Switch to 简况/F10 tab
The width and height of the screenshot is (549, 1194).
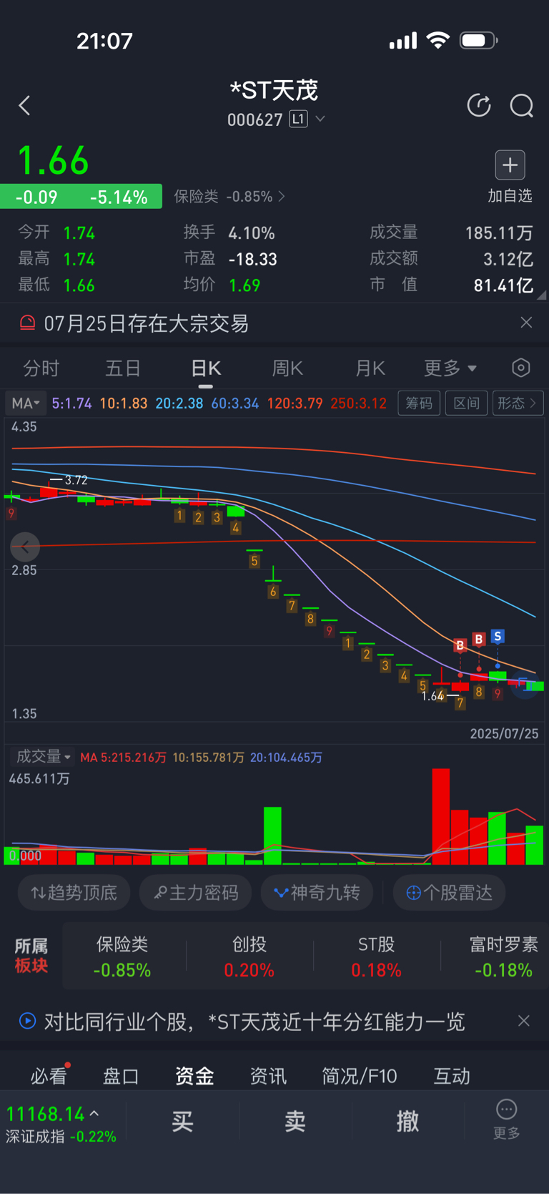tap(360, 1075)
